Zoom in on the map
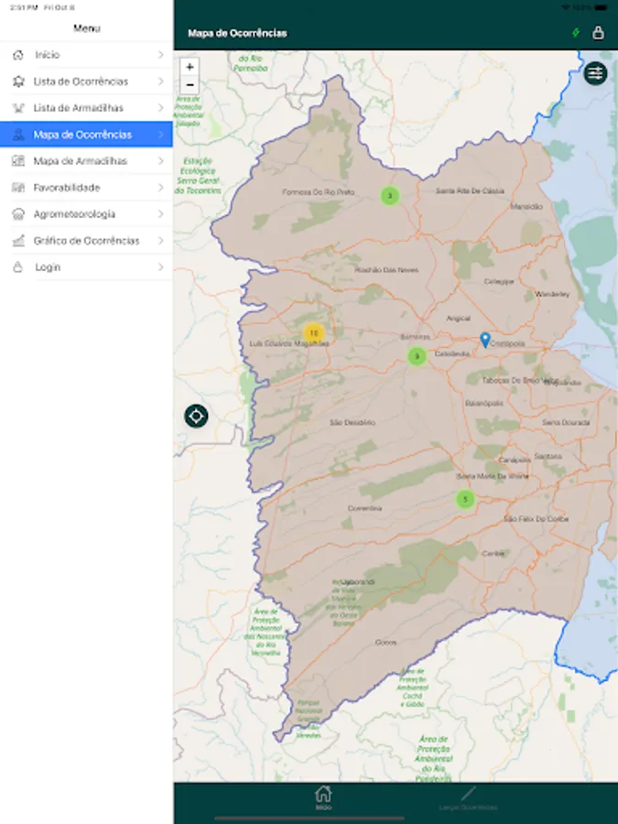This screenshot has height=824, width=618. [x=190, y=67]
